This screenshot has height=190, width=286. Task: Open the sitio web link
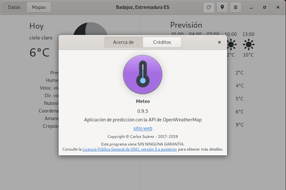tap(143, 128)
